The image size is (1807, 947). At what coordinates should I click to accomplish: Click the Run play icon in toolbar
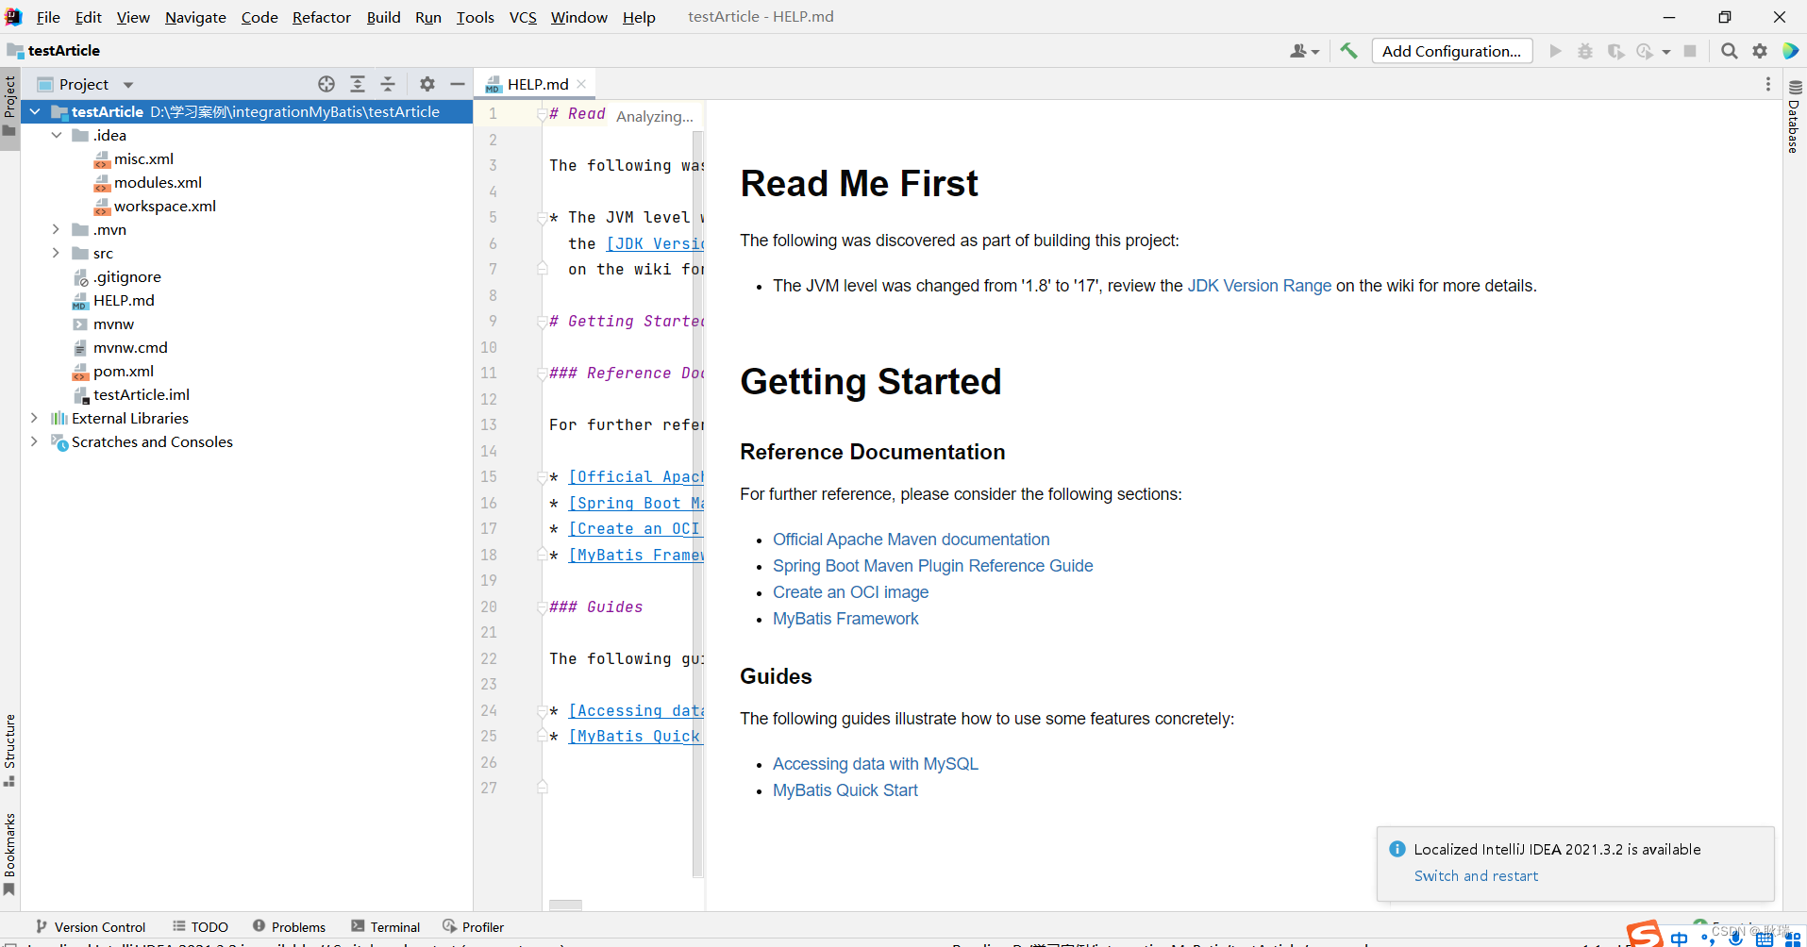[x=1556, y=51]
